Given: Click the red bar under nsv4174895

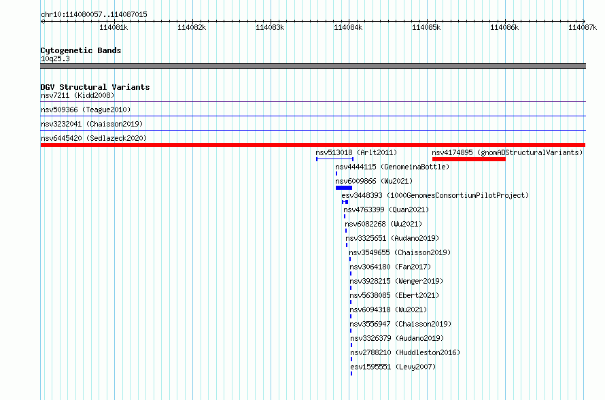Looking at the screenshot, I should 469,159.
